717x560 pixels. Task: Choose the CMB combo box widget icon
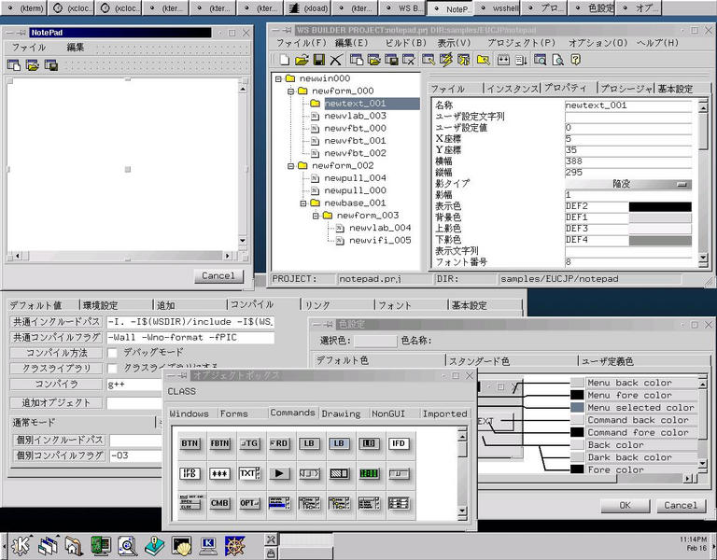point(220,503)
